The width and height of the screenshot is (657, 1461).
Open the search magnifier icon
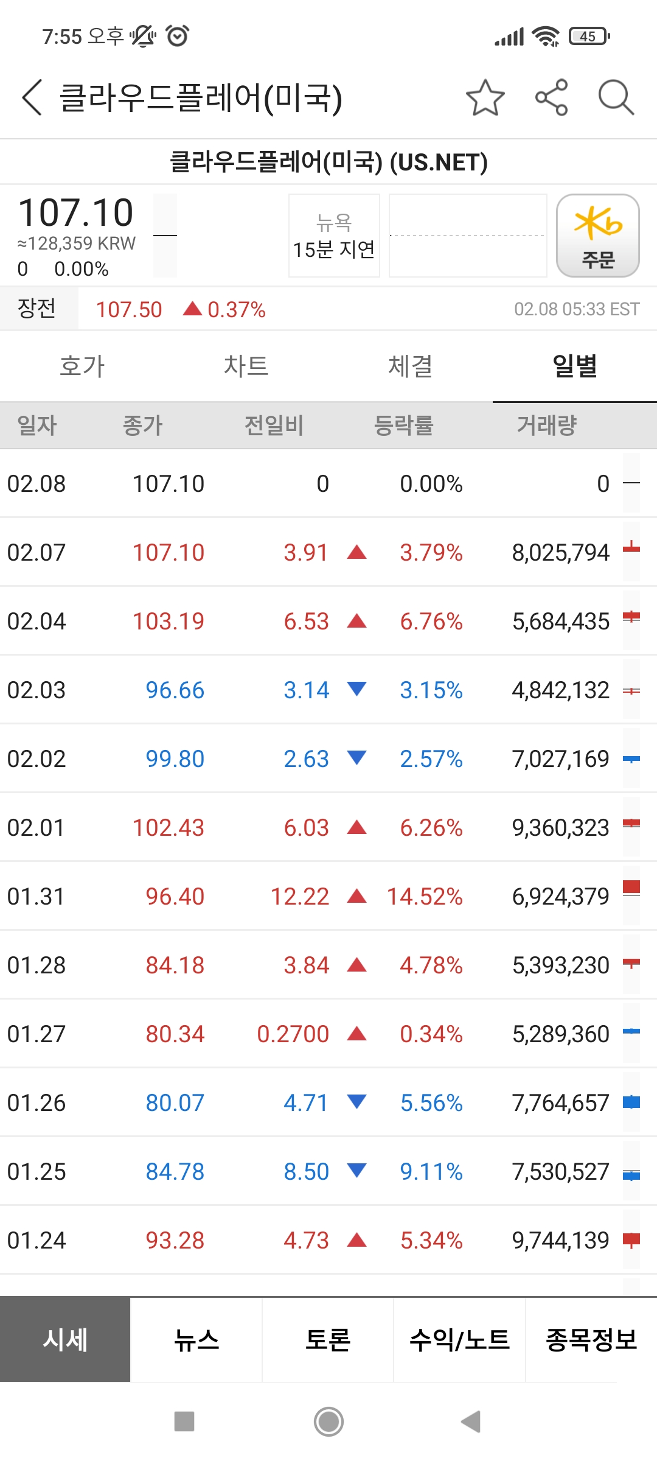pos(616,97)
